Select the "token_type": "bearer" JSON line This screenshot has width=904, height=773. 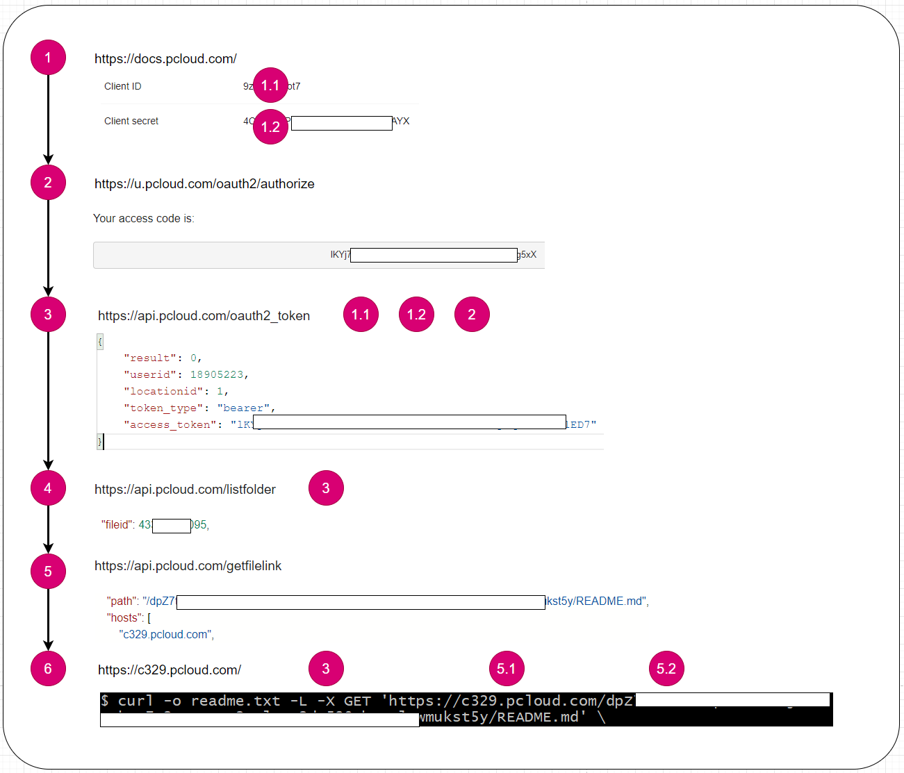pyautogui.click(x=199, y=408)
